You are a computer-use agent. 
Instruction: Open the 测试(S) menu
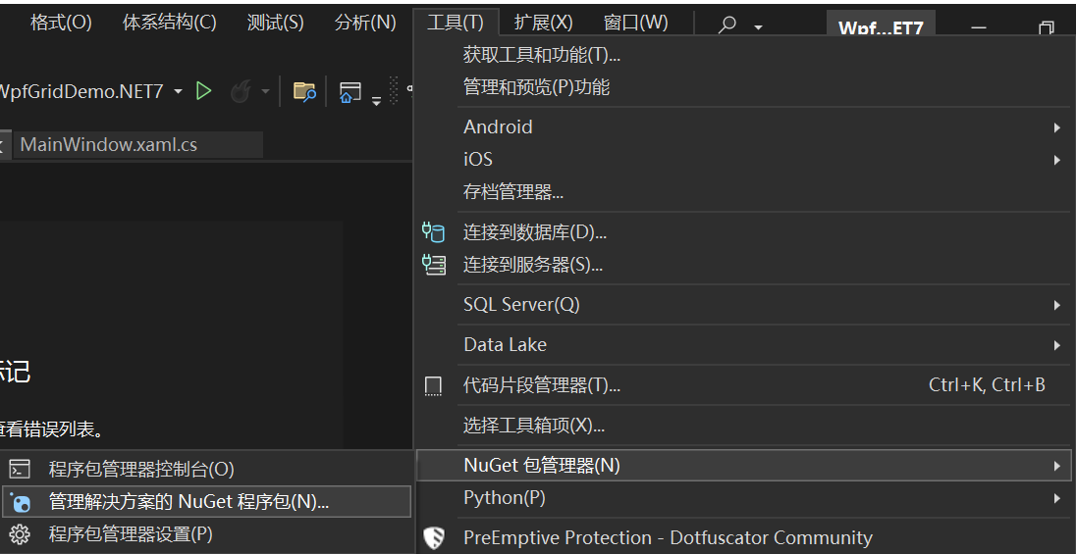point(275,23)
